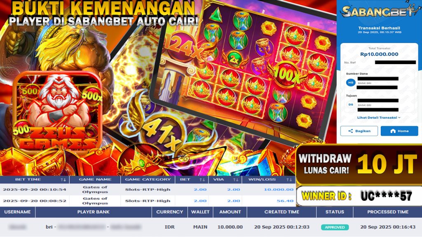Click the DS destination bank avatar
This screenshot has width=422, height=237.
coord(351,105)
